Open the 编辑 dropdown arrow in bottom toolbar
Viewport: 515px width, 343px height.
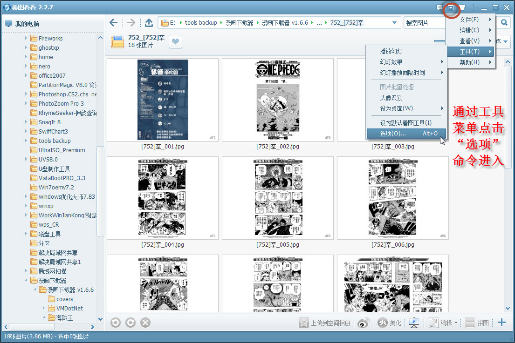point(456,323)
